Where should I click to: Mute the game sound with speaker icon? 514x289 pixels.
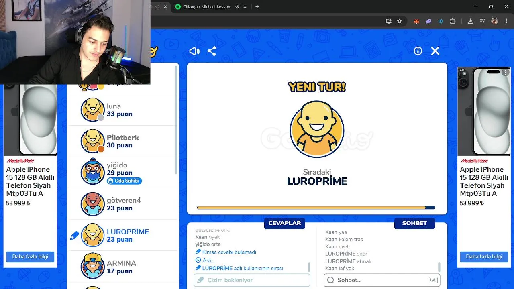click(194, 51)
